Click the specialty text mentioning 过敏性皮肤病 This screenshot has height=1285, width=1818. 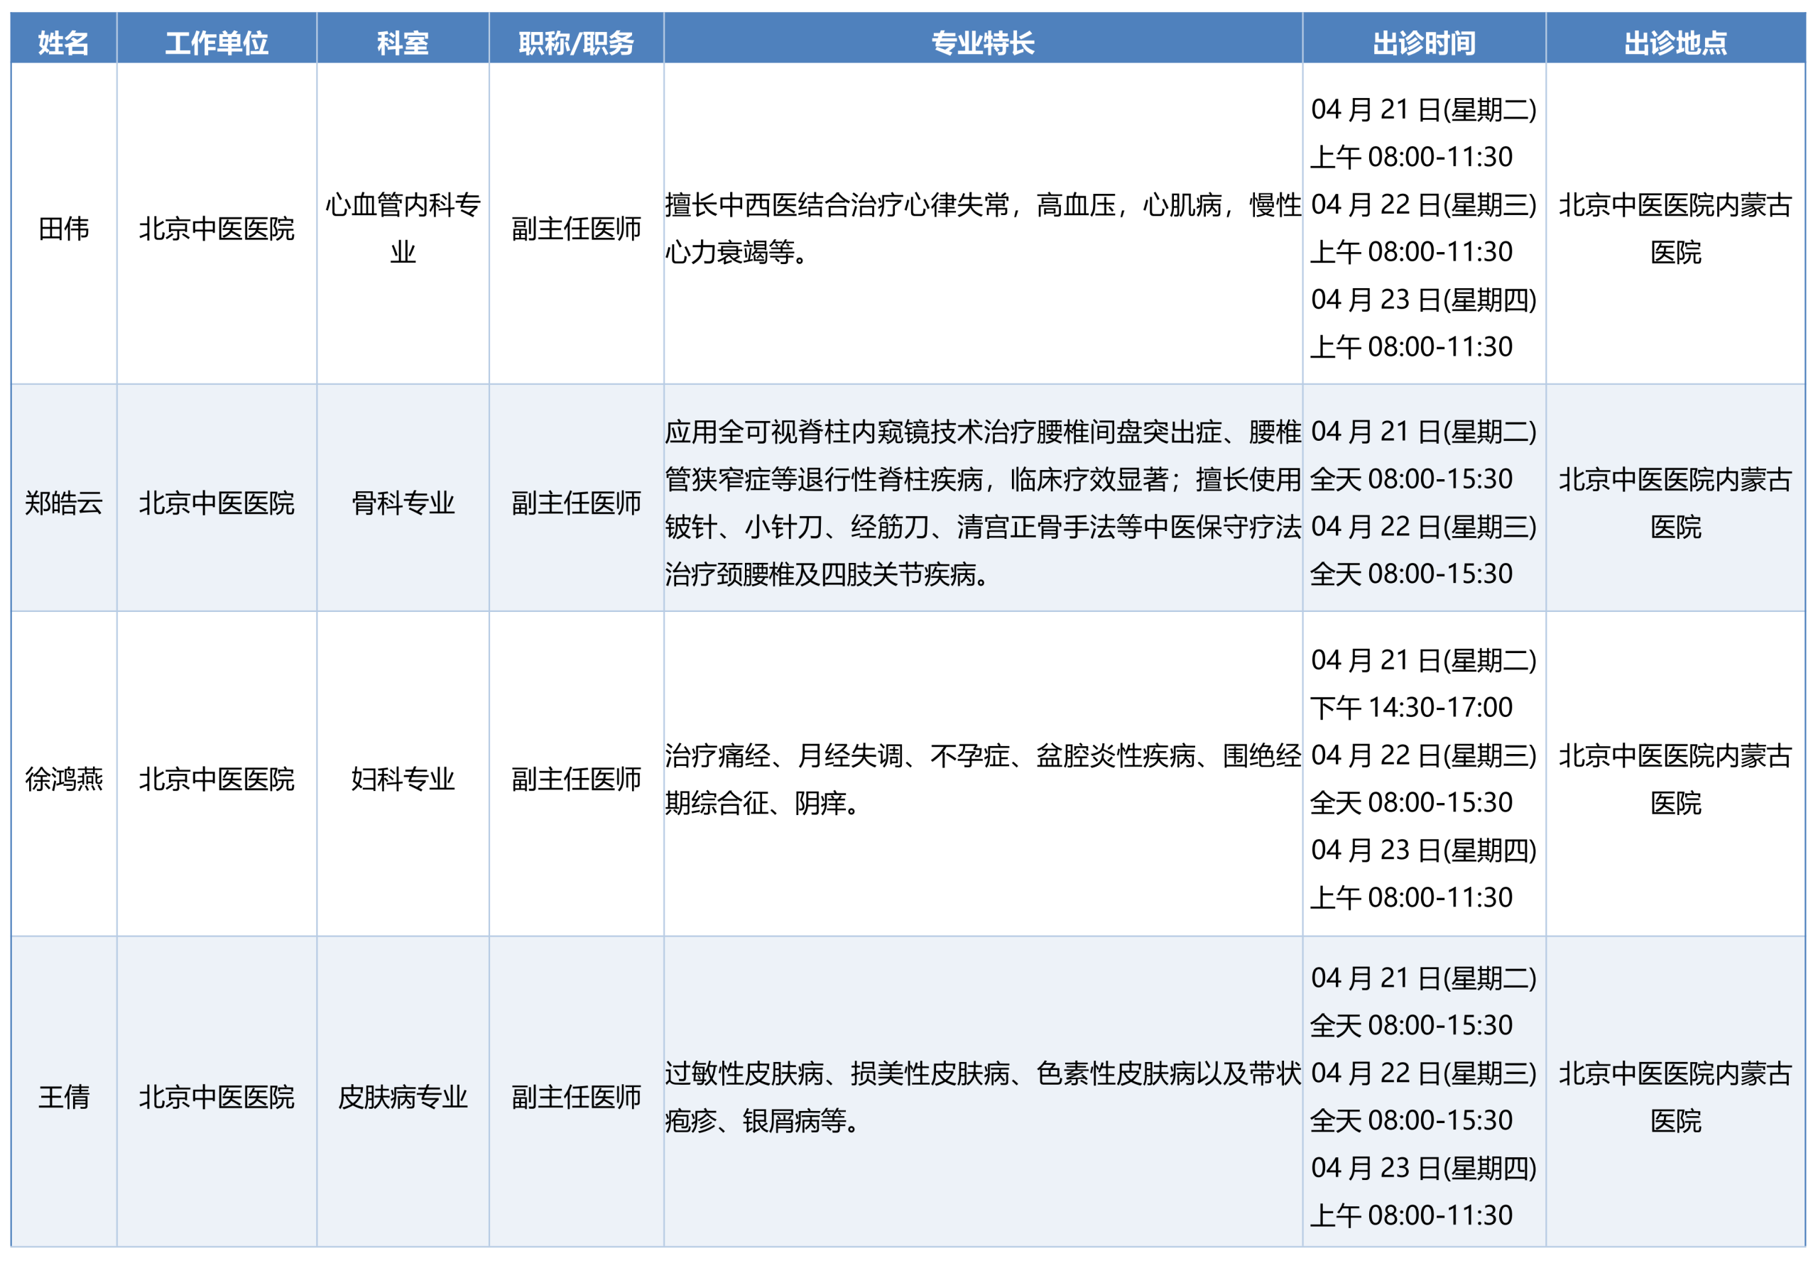(982, 1097)
